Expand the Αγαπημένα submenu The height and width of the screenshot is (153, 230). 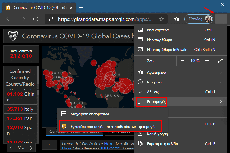[x=180, y=72]
